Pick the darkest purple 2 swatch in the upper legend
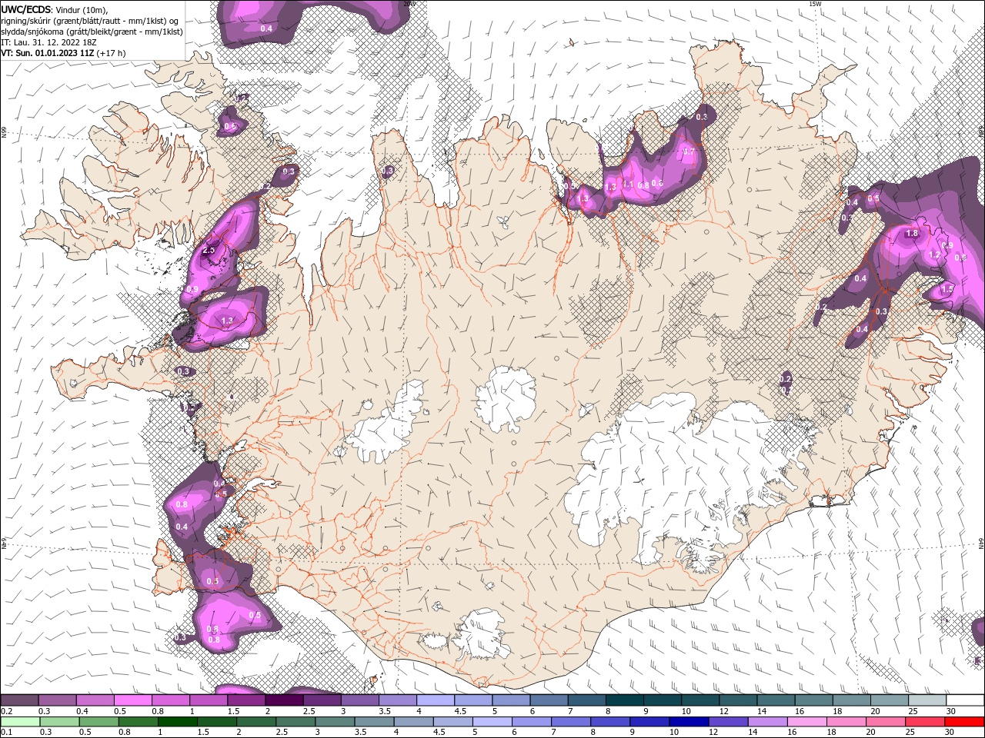This screenshot has height=738, width=985. coord(284,700)
